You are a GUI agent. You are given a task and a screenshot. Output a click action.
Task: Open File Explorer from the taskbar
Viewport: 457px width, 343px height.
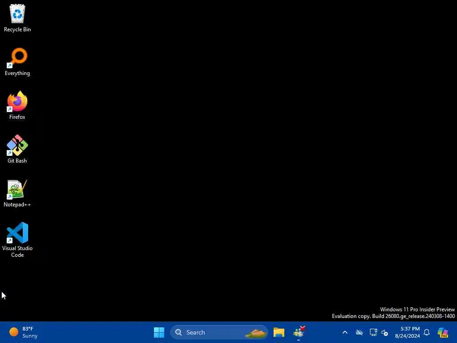(279, 332)
